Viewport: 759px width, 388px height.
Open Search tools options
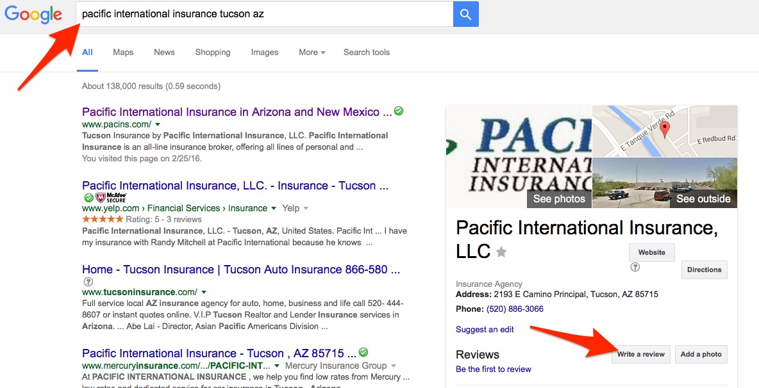point(367,53)
